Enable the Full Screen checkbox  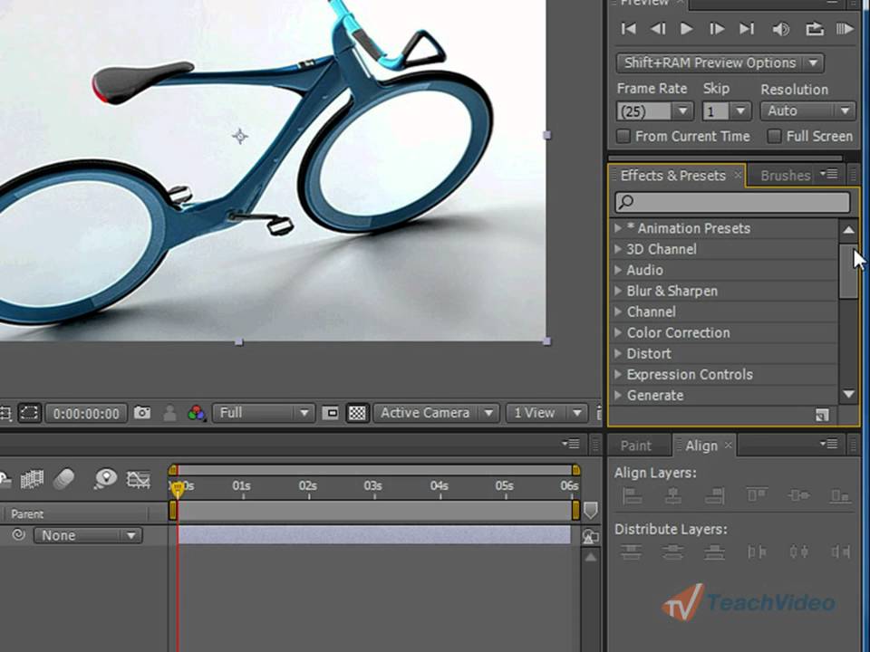[x=775, y=136]
